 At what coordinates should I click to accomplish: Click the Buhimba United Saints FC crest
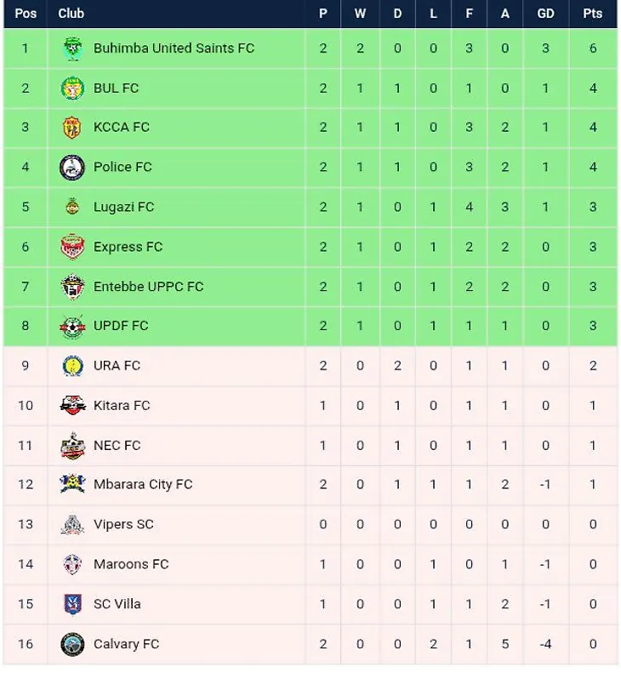(x=72, y=48)
